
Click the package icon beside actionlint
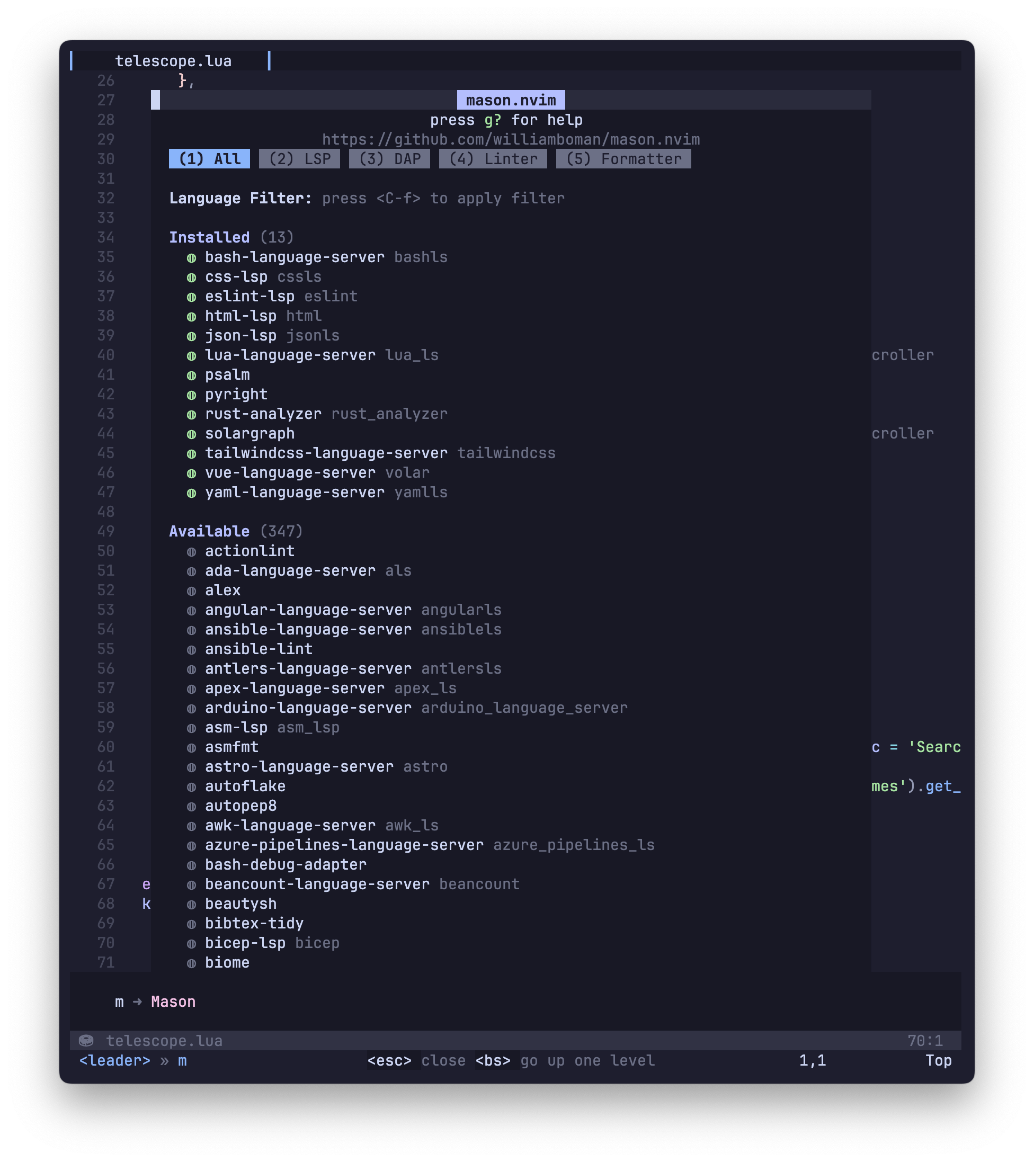click(192, 551)
